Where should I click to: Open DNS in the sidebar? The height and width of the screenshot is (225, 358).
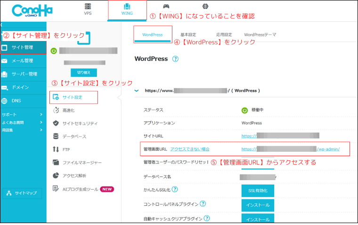[23, 100]
